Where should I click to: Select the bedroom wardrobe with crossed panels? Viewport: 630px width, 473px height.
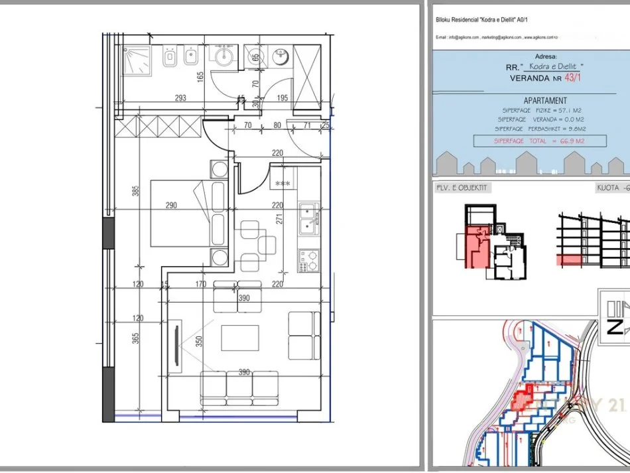[157, 125]
